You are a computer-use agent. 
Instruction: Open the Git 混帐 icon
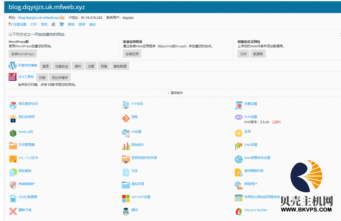[126, 118]
